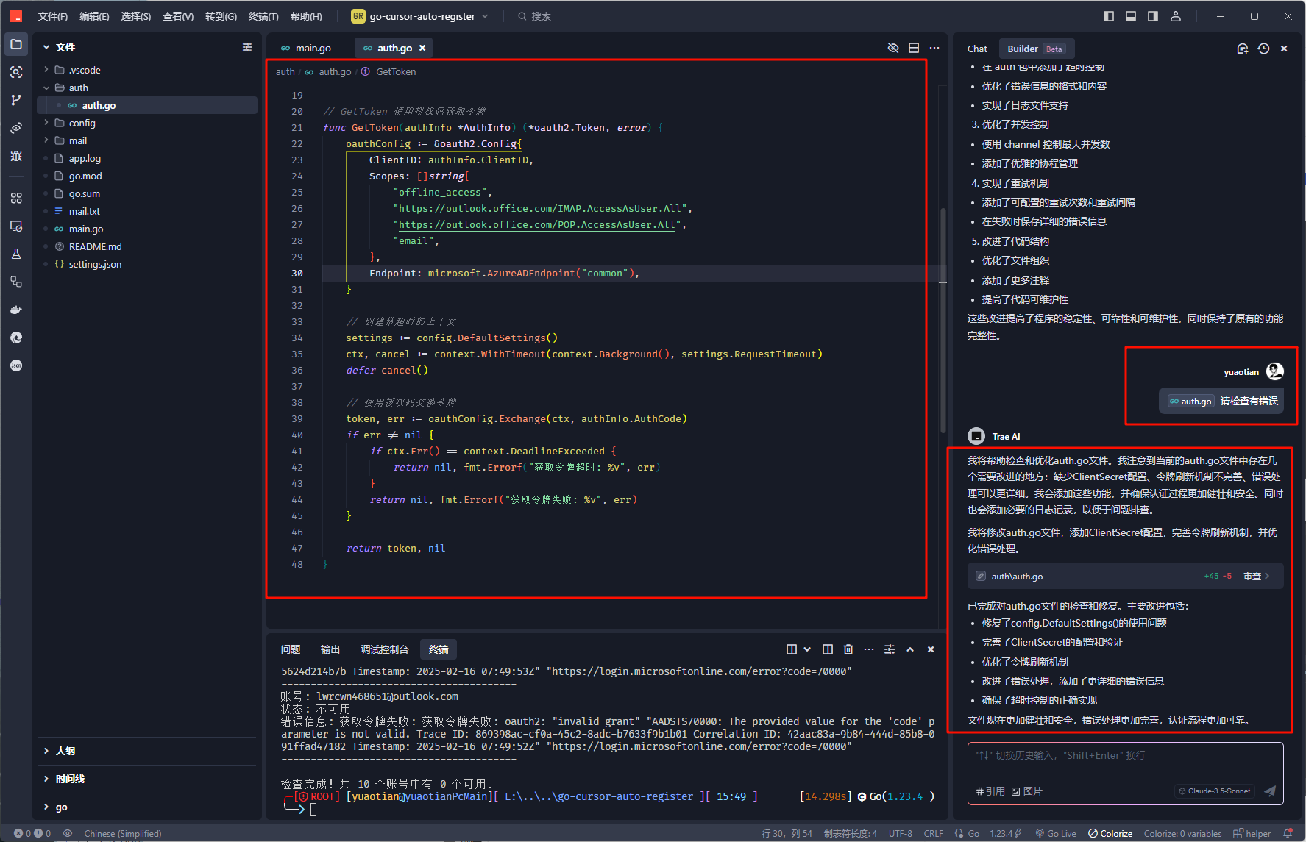Open the Search view in activity bar
The image size is (1306, 842).
[16, 72]
